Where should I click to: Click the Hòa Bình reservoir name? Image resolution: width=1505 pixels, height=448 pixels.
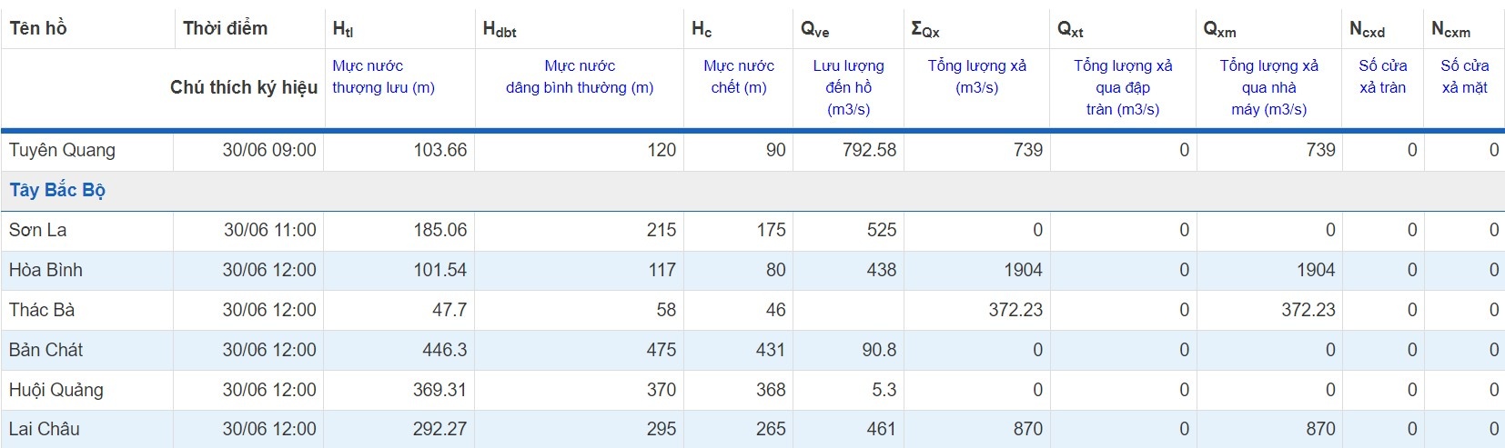point(45,270)
